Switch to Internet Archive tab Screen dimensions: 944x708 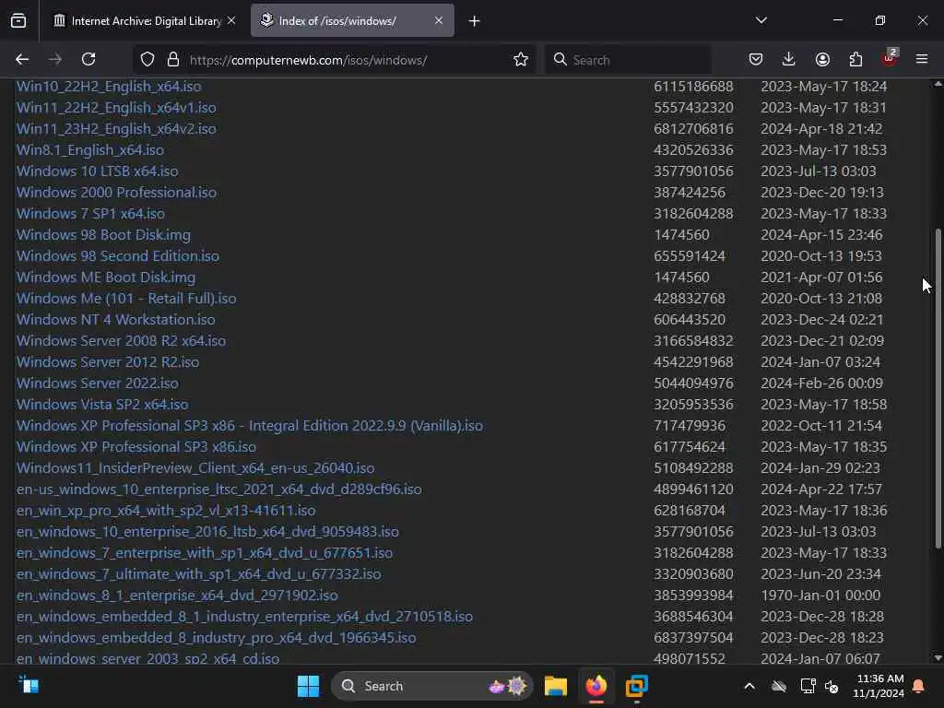pos(145,21)
